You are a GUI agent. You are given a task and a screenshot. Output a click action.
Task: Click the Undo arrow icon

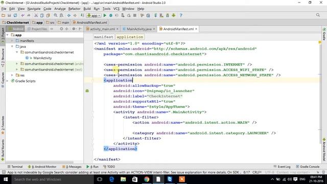coord(22,15)
